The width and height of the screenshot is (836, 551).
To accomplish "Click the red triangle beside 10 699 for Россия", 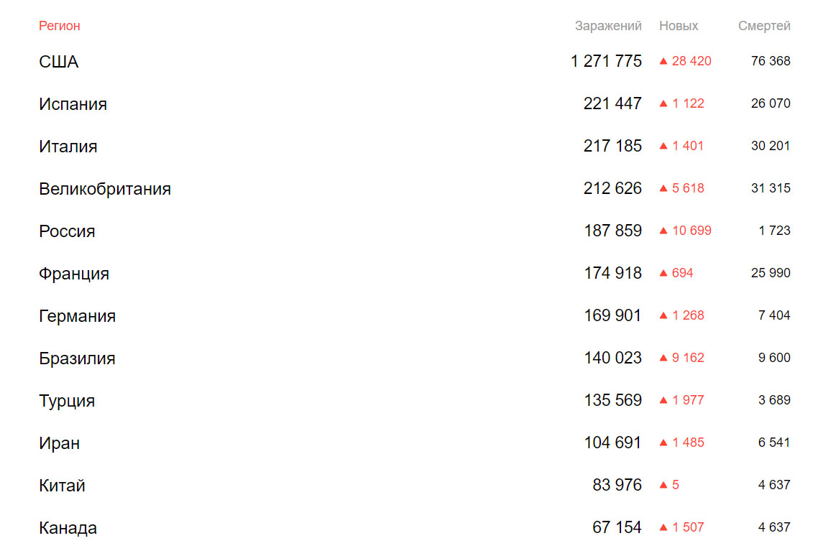I will pyautogui.click(x=663, y=231).
